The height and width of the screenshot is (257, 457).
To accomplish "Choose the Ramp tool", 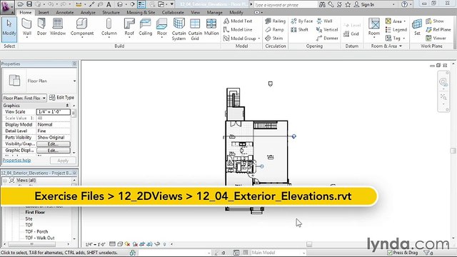I will [x=274, y=29].
